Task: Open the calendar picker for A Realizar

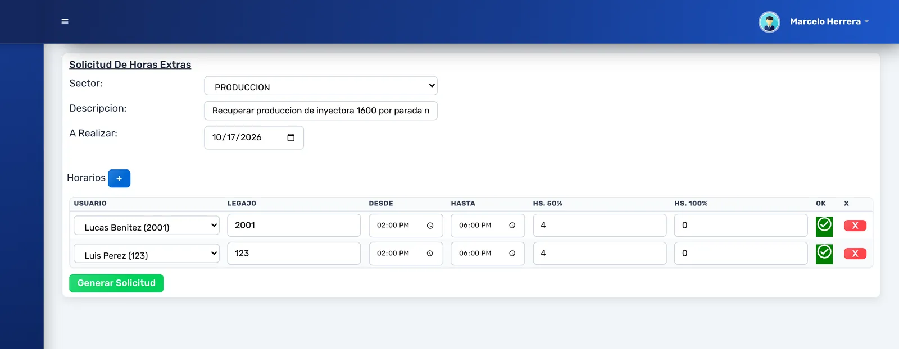Action: pyautogui.click(x=290, y=137)
